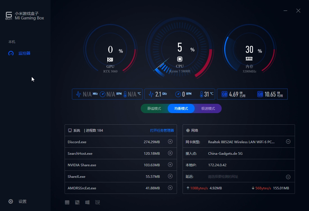The height and width of the screenshot is (211, 309).
Task: Click the GPU temperature thermometer icon
Action: (x=125, y=94)
